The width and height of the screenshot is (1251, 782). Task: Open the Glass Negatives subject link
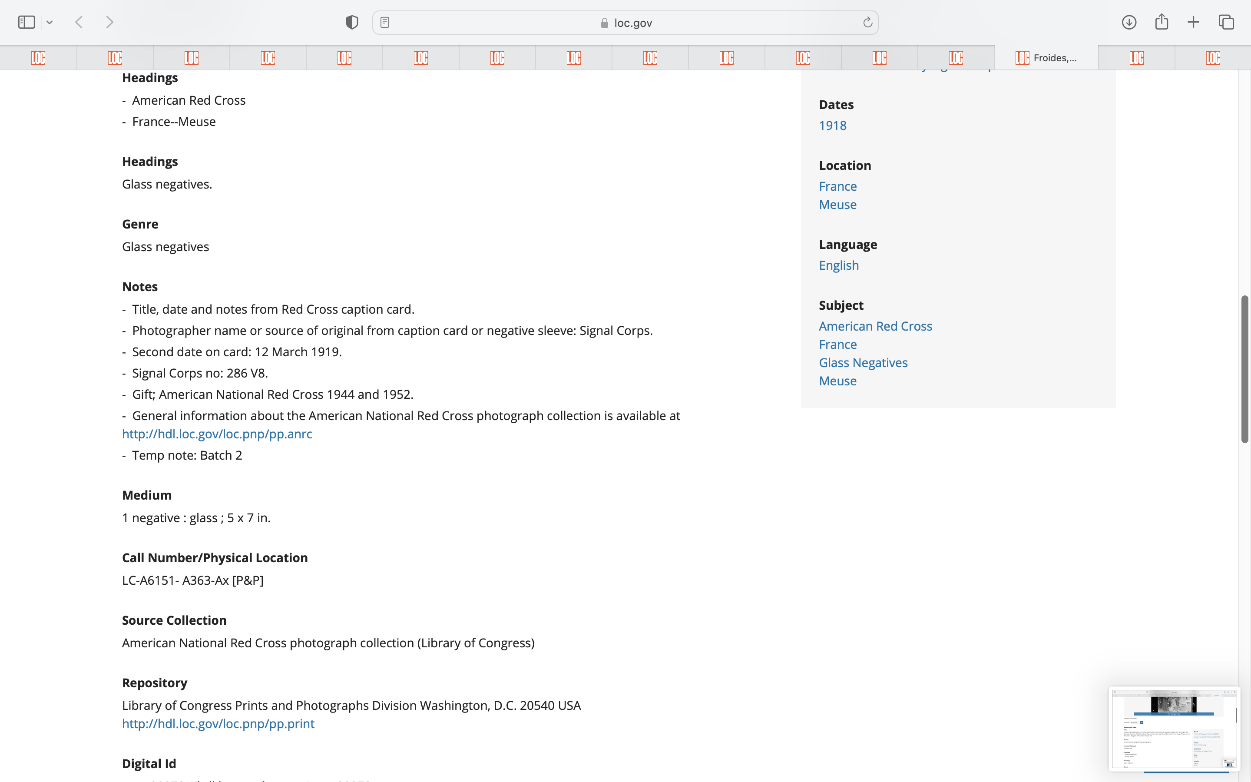863,363
